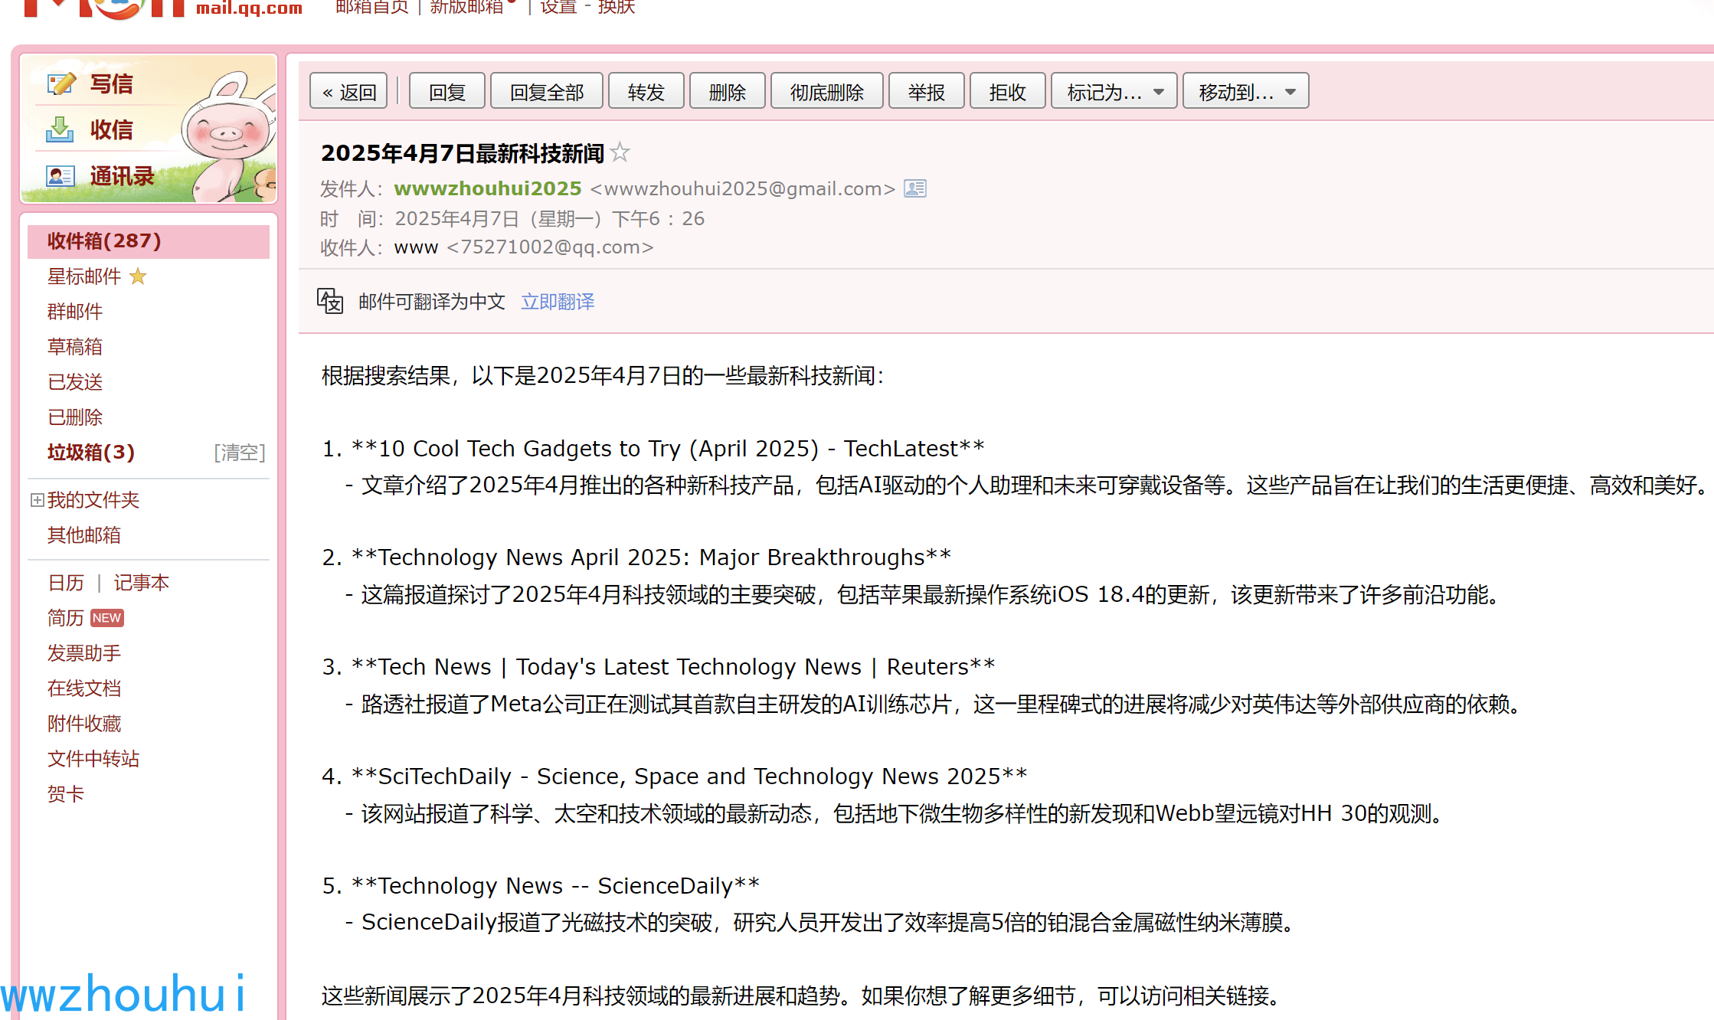Click the NEW badge next to 简历
Image resolution: width=1714 pixels, height=1020 pixels.
tap(106, 618)
